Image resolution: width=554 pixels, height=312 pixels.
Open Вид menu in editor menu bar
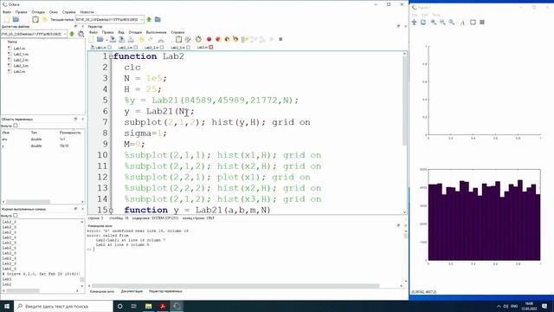click(x=121, y=32)
